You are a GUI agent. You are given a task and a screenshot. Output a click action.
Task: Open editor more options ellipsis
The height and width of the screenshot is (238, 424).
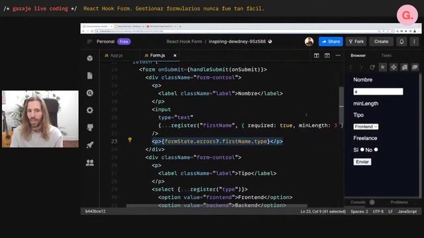[338, 56]
